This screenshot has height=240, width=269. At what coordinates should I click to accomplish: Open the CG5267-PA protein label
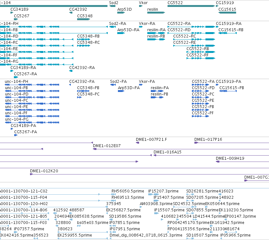click(x=26, y=132)
